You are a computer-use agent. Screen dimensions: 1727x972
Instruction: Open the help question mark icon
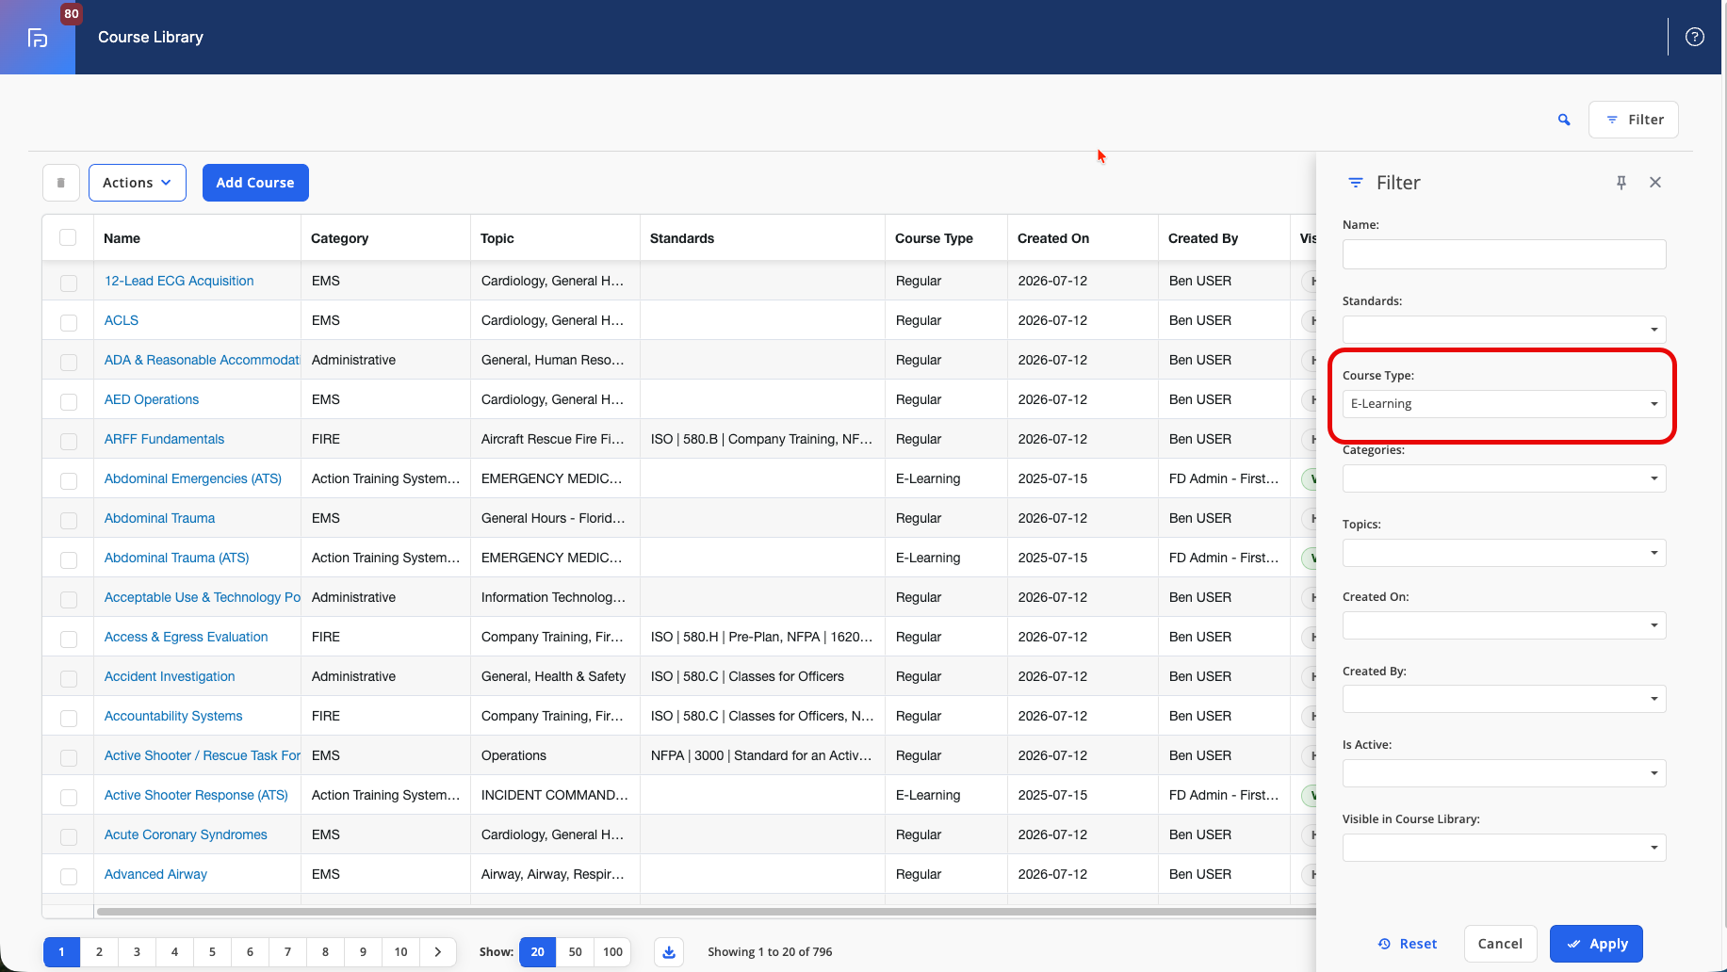(x=1694, y=37)
